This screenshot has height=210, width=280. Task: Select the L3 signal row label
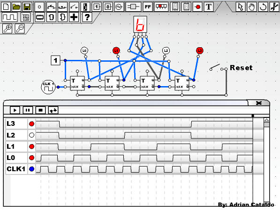[11, 123]
